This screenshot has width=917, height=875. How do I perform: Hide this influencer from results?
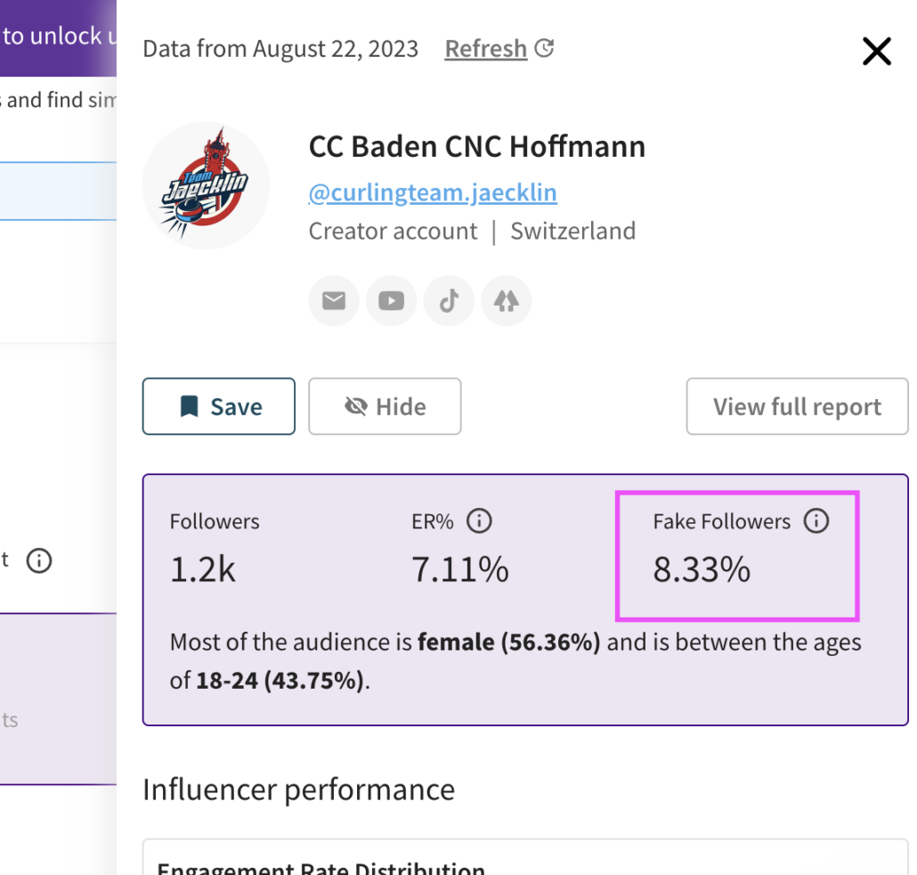pos(385,405)
